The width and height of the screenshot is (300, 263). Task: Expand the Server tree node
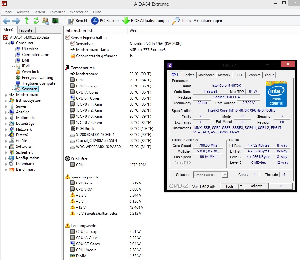[6, 106]
